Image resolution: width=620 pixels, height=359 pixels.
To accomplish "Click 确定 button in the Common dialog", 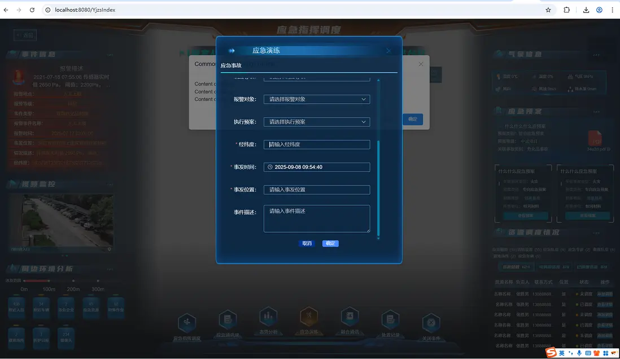I will tap(412, 120).
